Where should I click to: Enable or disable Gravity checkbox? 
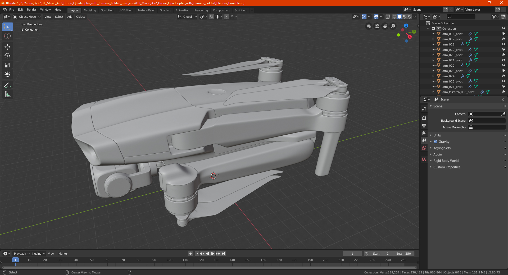(436, 142)
